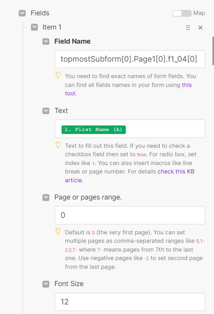Click the Font Size chevron toggle
Screen dimensions: 214x314
pos(46,284)
